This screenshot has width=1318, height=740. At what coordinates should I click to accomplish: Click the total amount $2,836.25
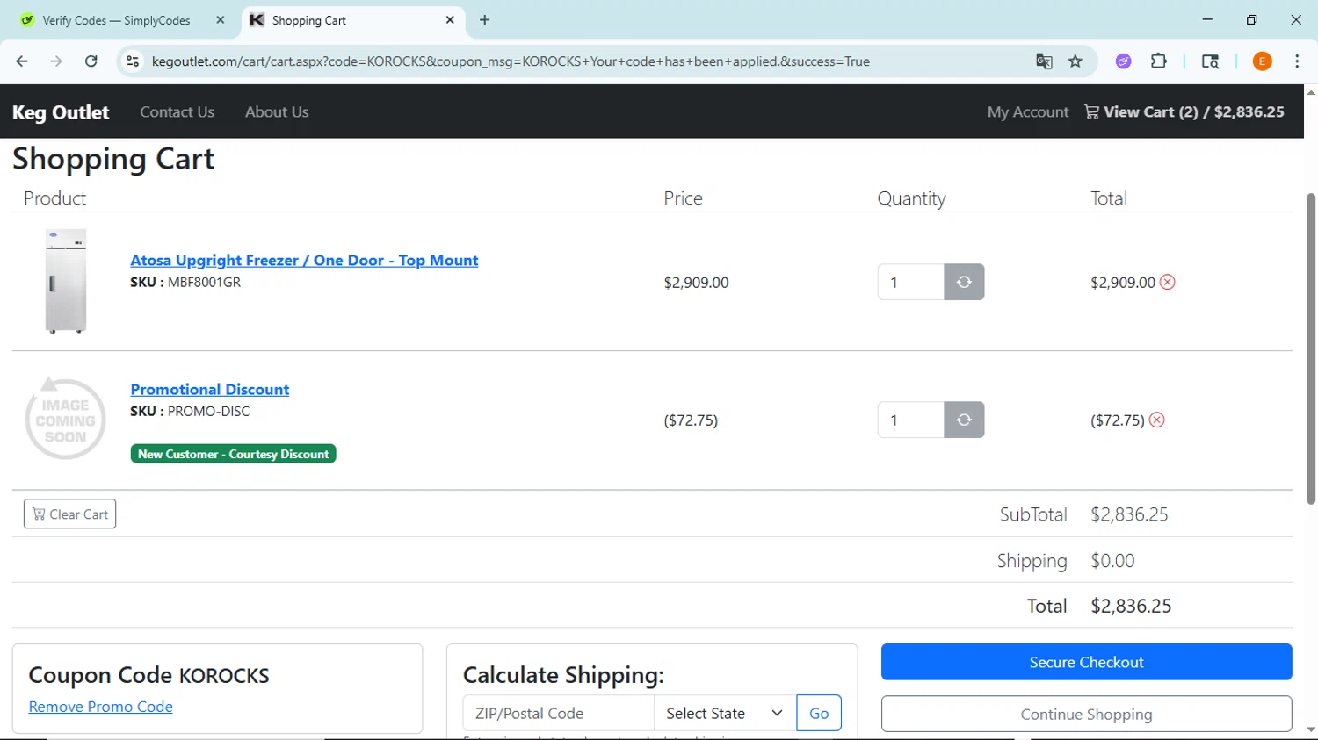pyautogui.click(x=1131, y=606)
